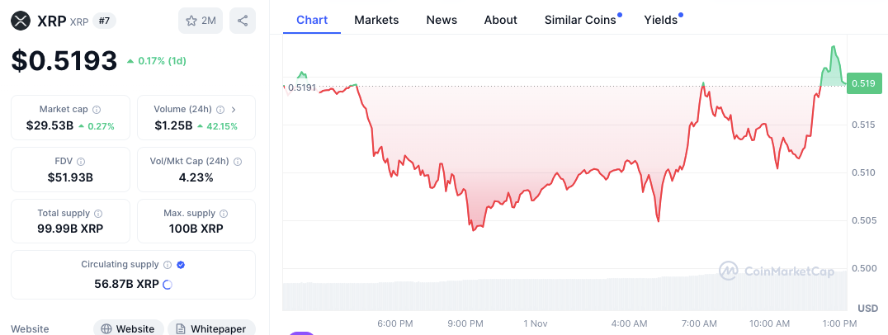Go to the About tab
The height and width of the screenshot is (335, 888).
[501, 20]
